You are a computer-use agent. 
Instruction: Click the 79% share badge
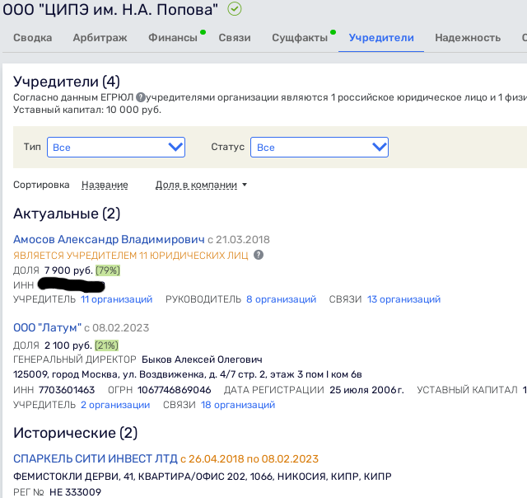[x=108, y=270]
